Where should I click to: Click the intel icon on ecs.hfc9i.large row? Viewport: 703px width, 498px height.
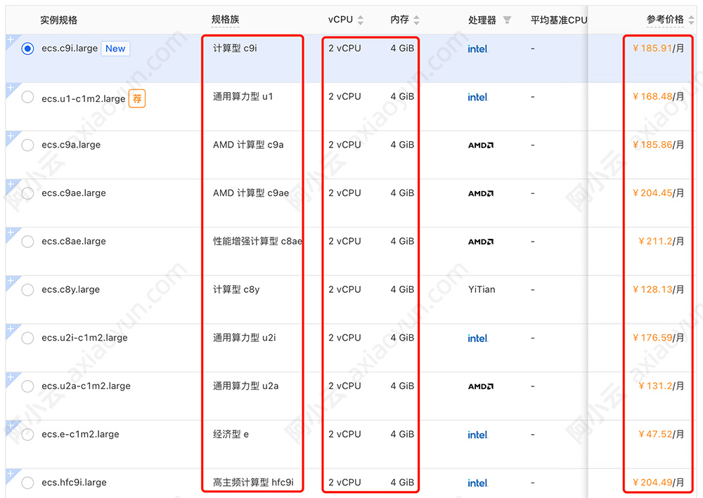pos(478,483)
